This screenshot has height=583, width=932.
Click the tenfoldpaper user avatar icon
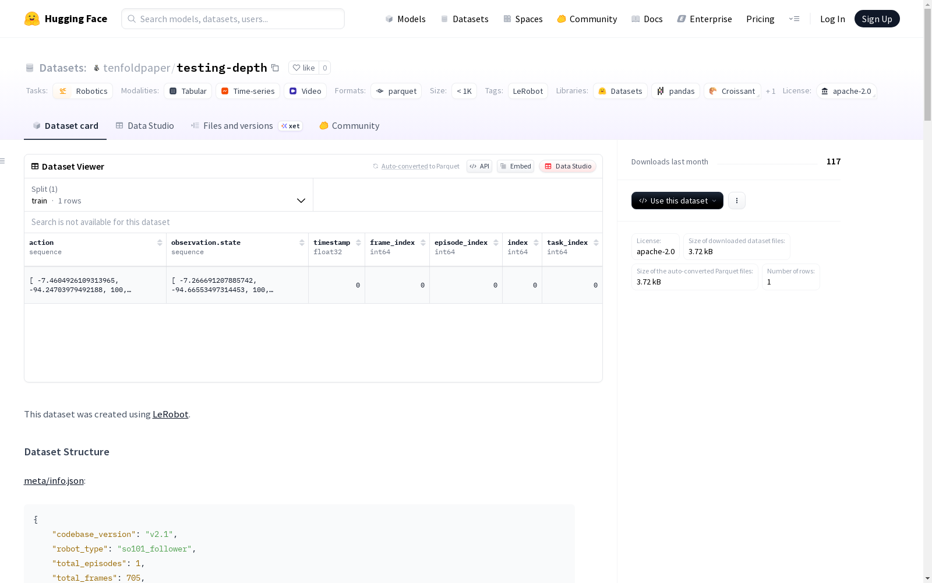coord(97,68)
